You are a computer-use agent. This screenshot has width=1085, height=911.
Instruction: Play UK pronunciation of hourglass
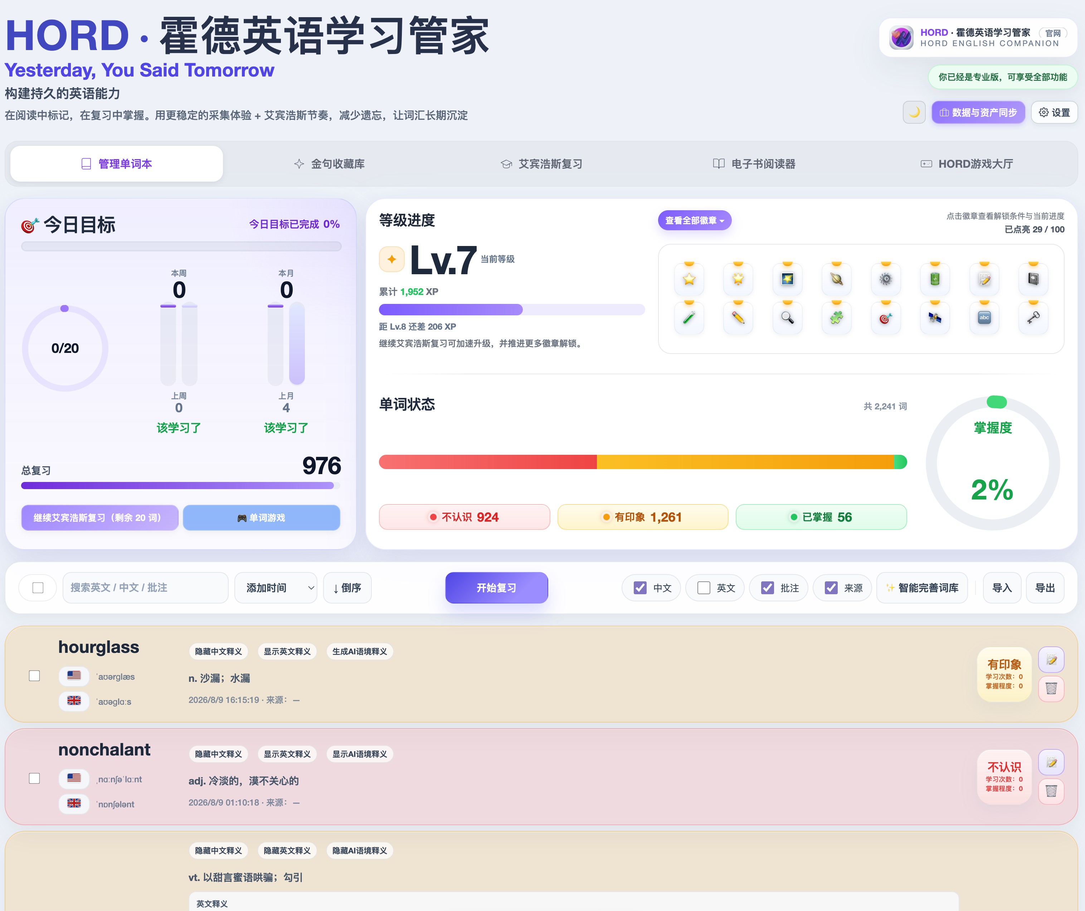(x=74, y=701)
